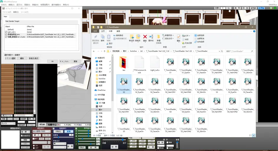Select the OFF radio button
The width and height of the screenshot is (278, 151).
34,148
